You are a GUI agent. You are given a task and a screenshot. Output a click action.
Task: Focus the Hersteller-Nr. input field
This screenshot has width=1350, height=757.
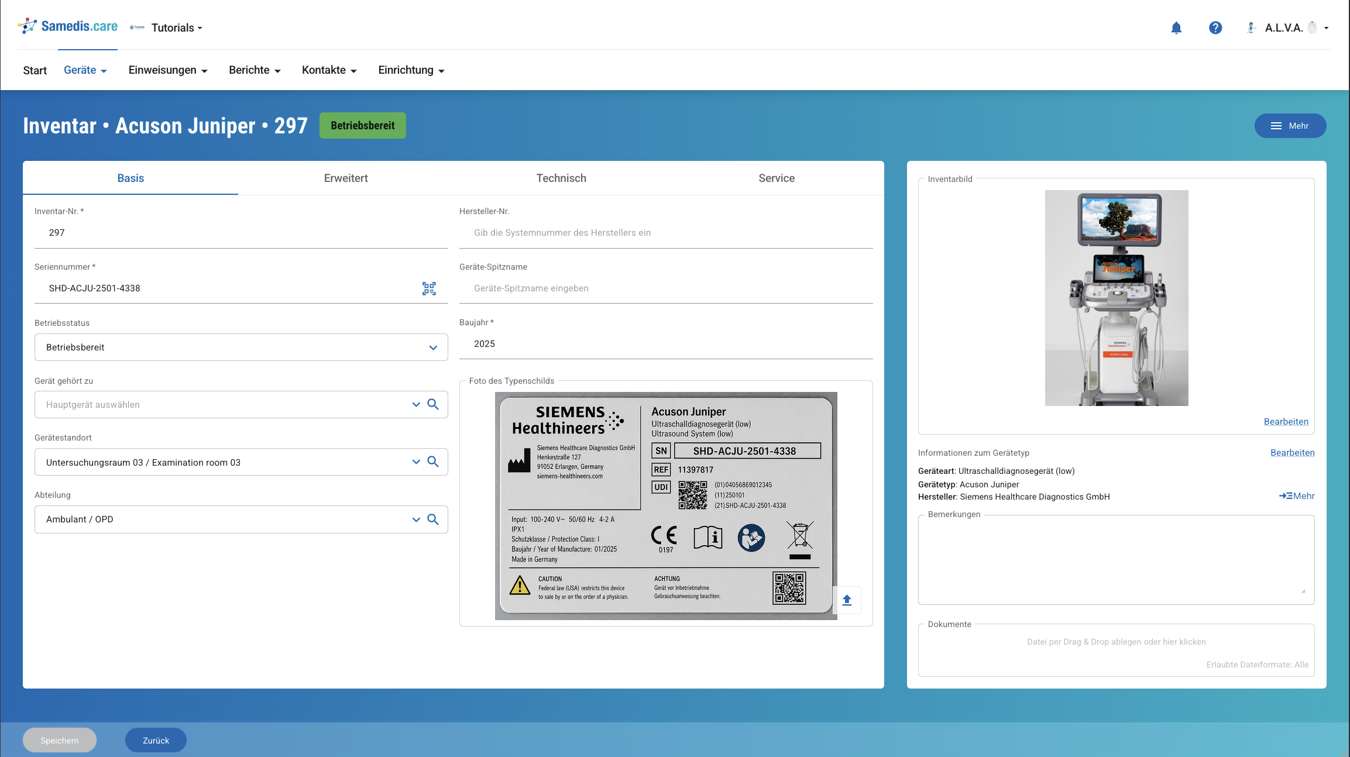(666, 233)
